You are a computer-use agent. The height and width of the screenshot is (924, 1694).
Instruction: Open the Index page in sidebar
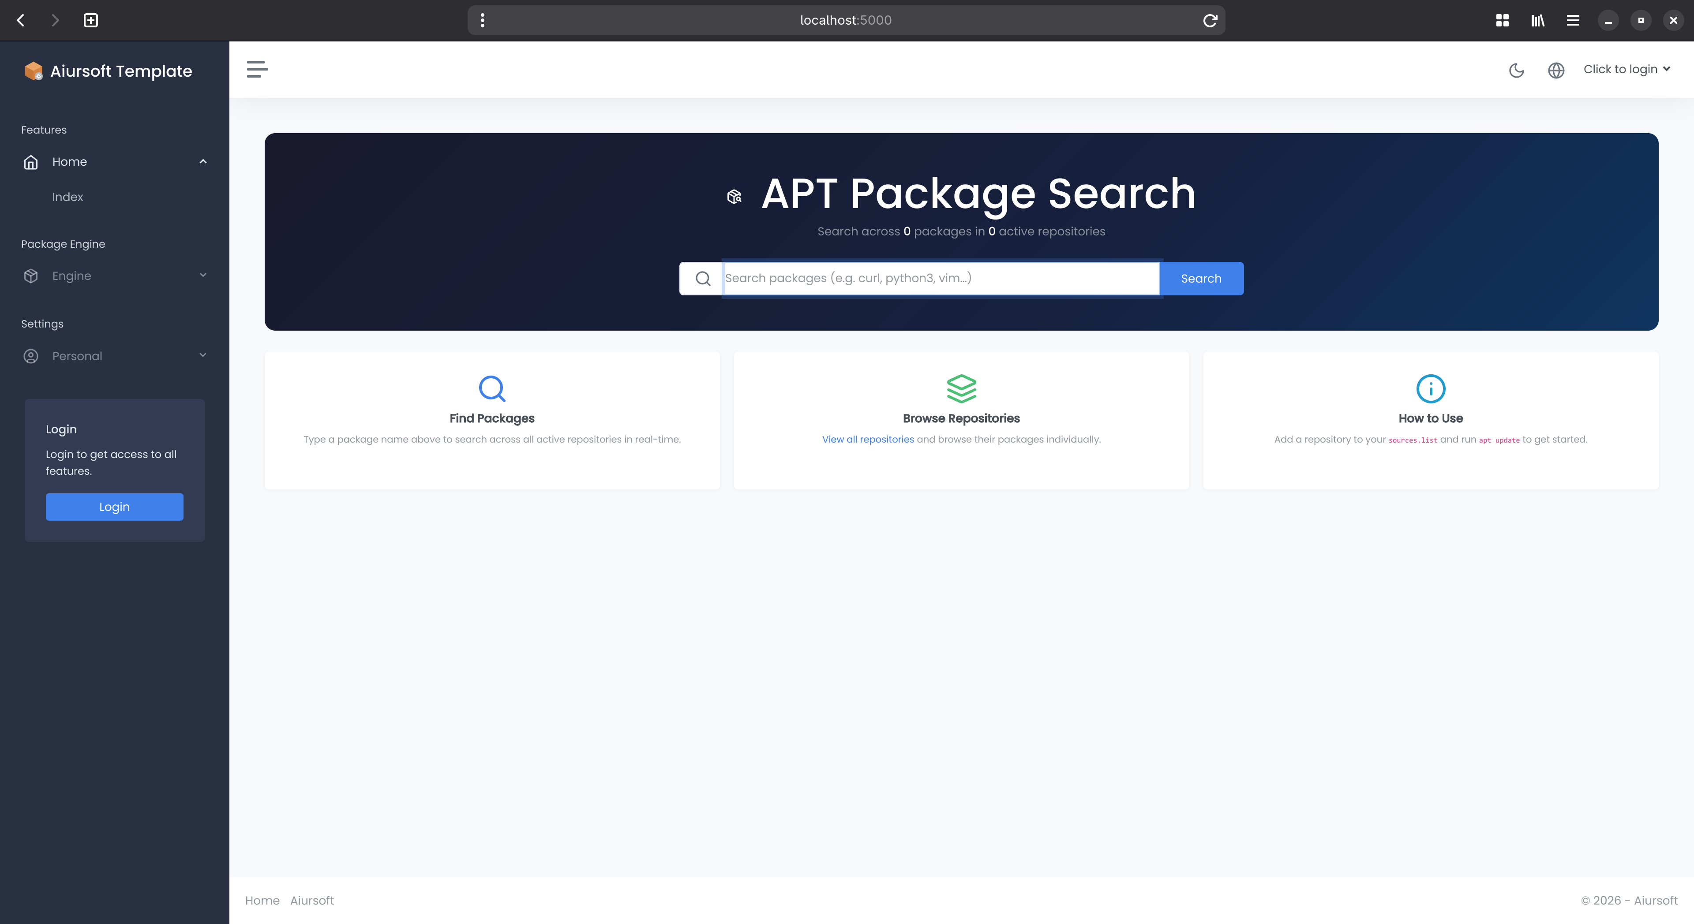[x=68, y=197]
